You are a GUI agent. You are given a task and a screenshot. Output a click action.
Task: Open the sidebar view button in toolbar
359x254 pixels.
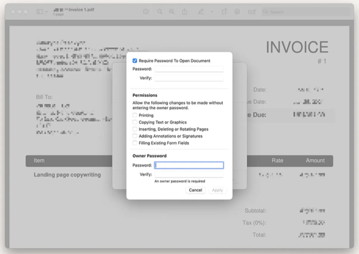(39, 12)
